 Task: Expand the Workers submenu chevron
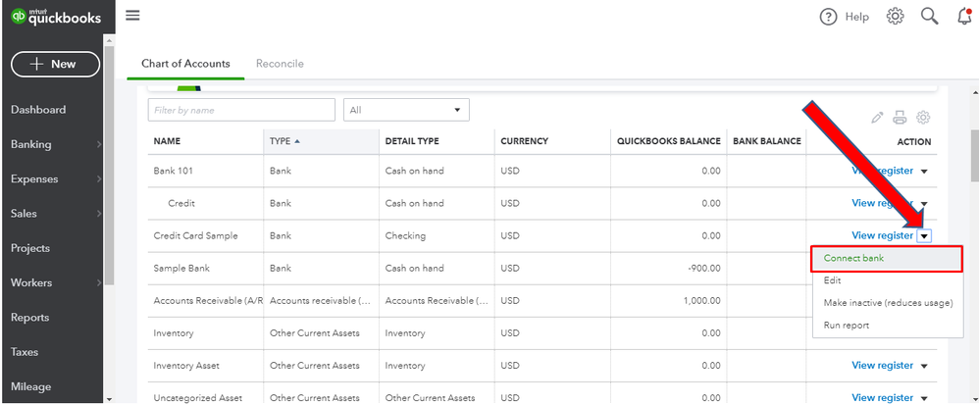pyautogui.click(x=99, y=283)
